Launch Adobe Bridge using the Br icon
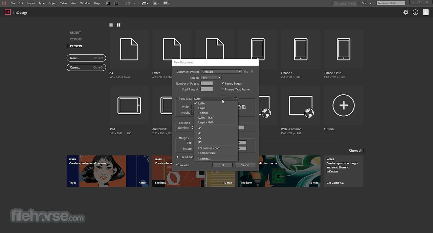This screenshot has width=433, height=233. [108, 3]
